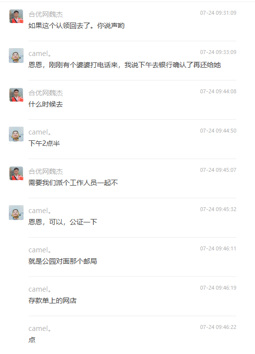The width and height of the screenshot is (255, 354).
Task: Click 合优网魏杰 avatar at 09:31:09 message
Action: coord(16,16)
